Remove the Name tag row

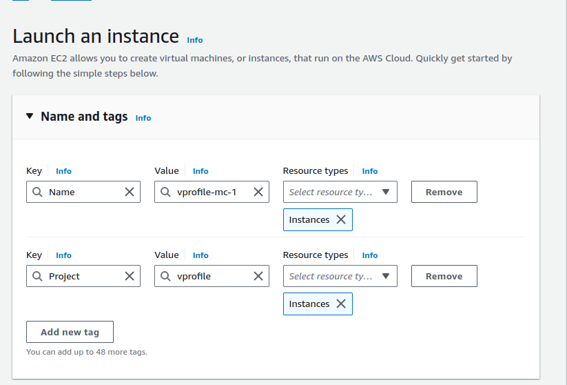tap(444, 192)
